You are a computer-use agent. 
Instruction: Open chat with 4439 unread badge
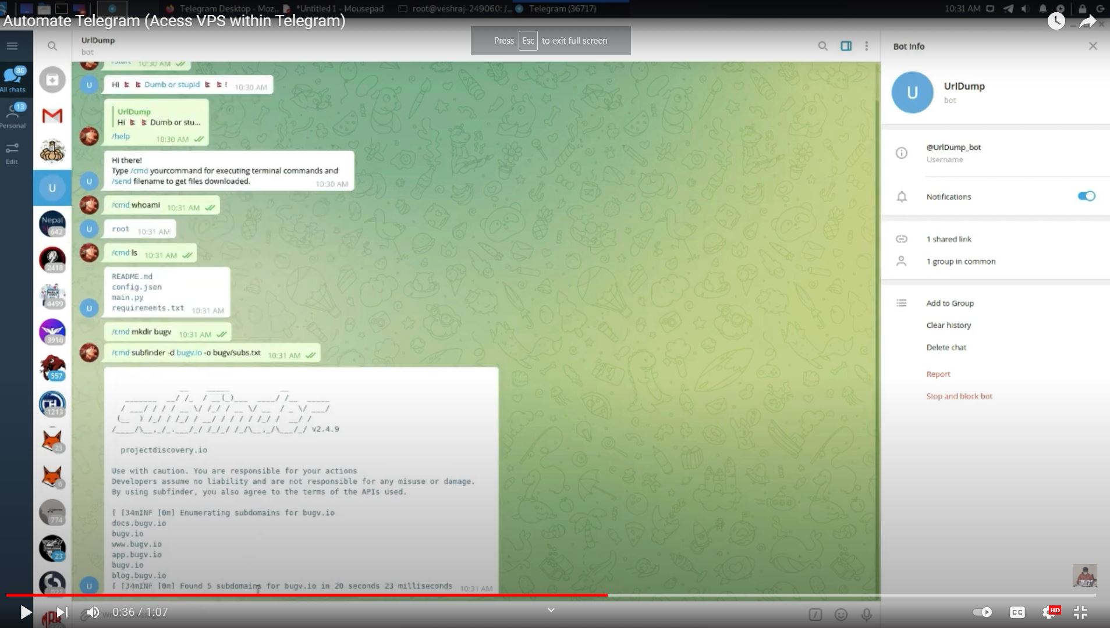click(x=52, y=296)
